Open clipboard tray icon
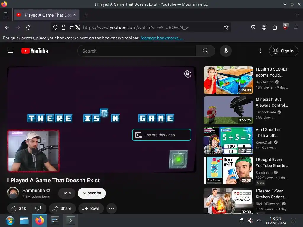 pos(241,220)
